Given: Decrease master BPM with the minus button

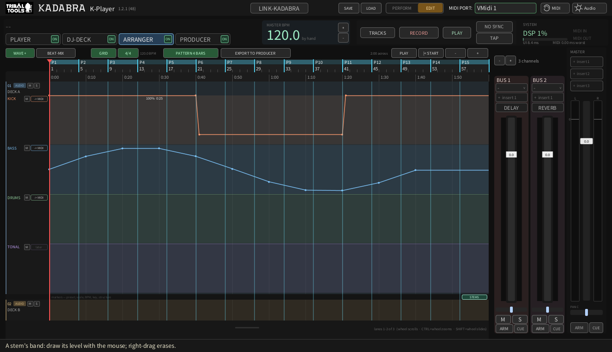Looking at the screenshot, I should 344,38.
